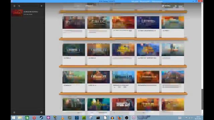
Task: Open the red Opera icon in taskbar
Action: [34, 118]
